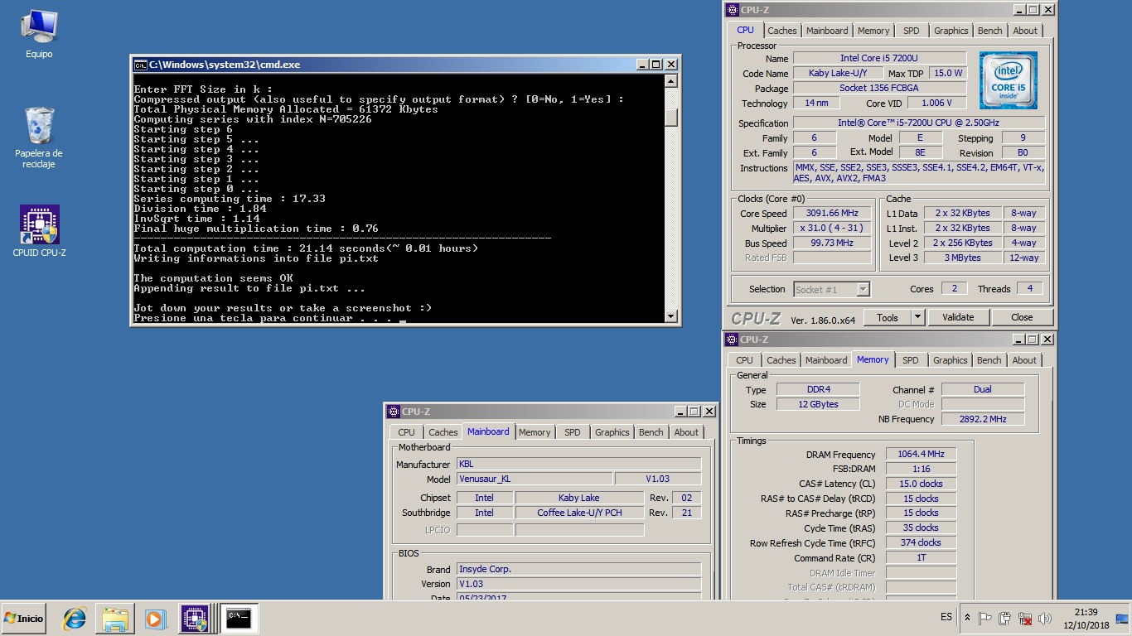Open the Equipo desktop icon
Image resolution: width=1132 pixels, height=636 pixels.
[x=39, y=34]
